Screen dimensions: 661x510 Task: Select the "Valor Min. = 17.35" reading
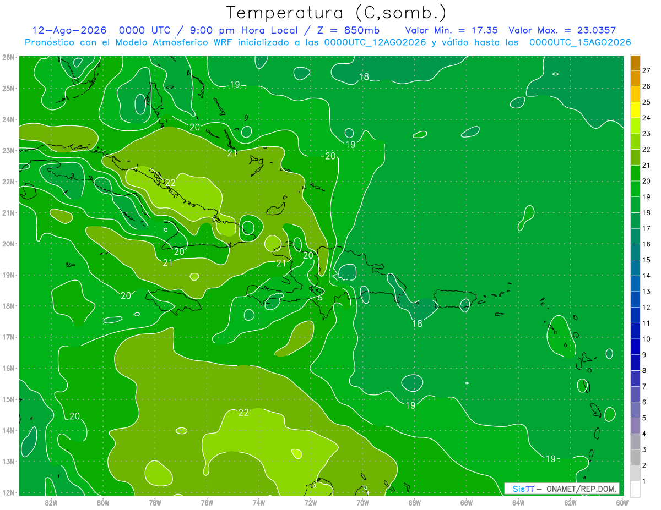(452, 30)
